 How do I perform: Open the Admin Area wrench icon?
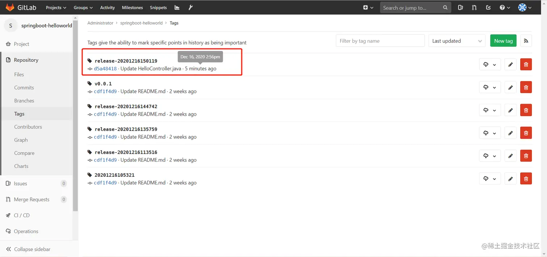click(191, 7)
